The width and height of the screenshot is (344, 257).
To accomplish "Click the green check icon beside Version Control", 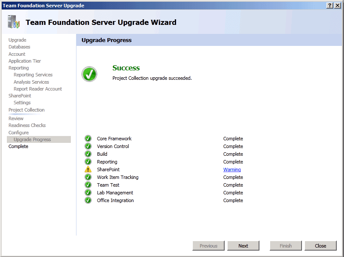I will coord(88,146).
